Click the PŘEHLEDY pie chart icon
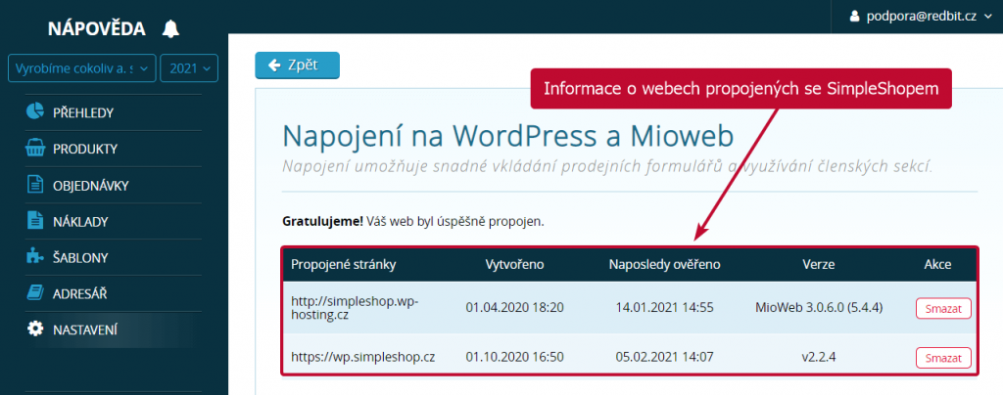1003x395 pixels. click(x=34, y=112)
